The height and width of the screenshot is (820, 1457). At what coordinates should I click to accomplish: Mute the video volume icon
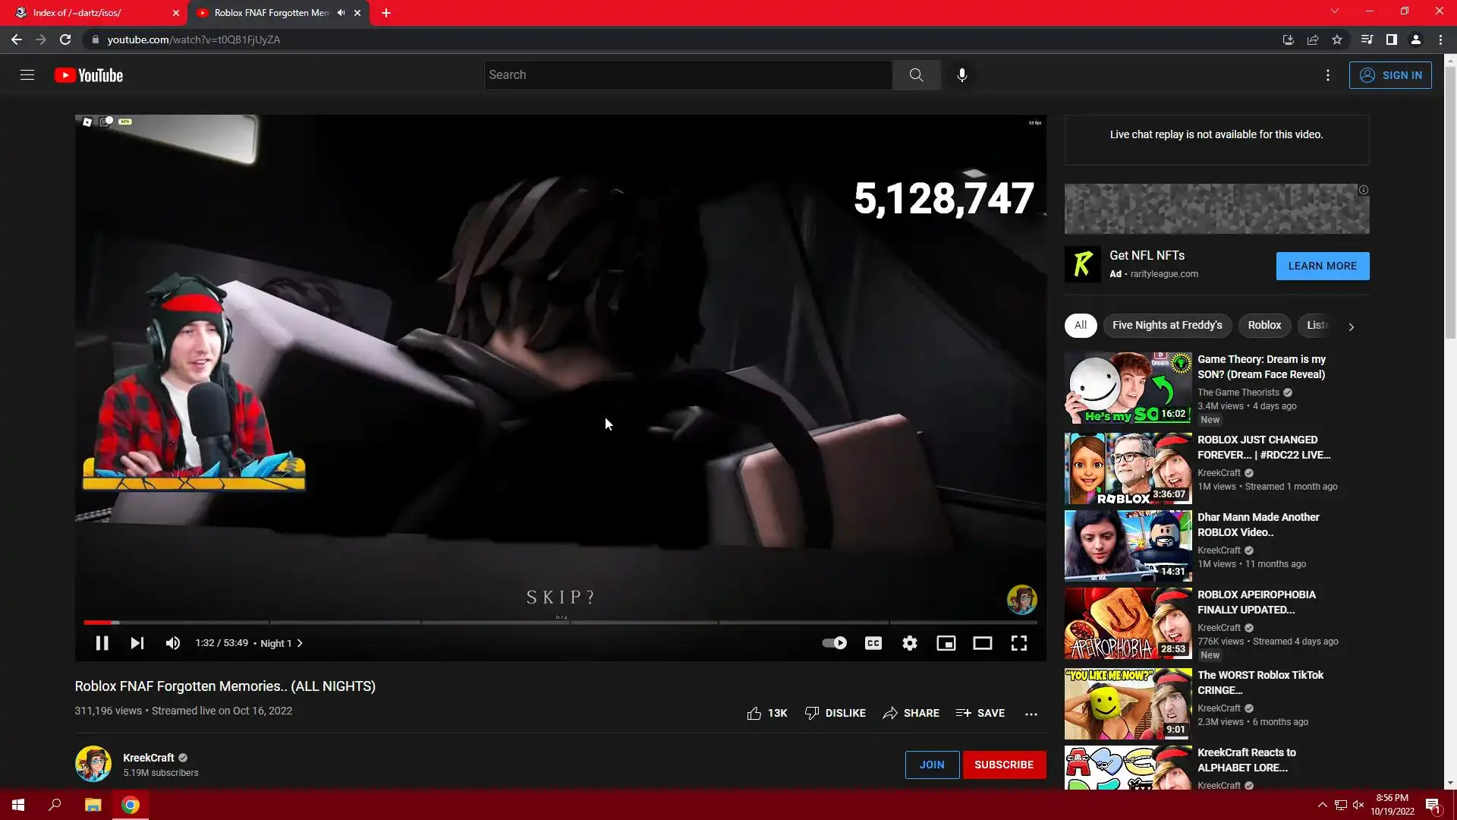click(x=173, y=643)
